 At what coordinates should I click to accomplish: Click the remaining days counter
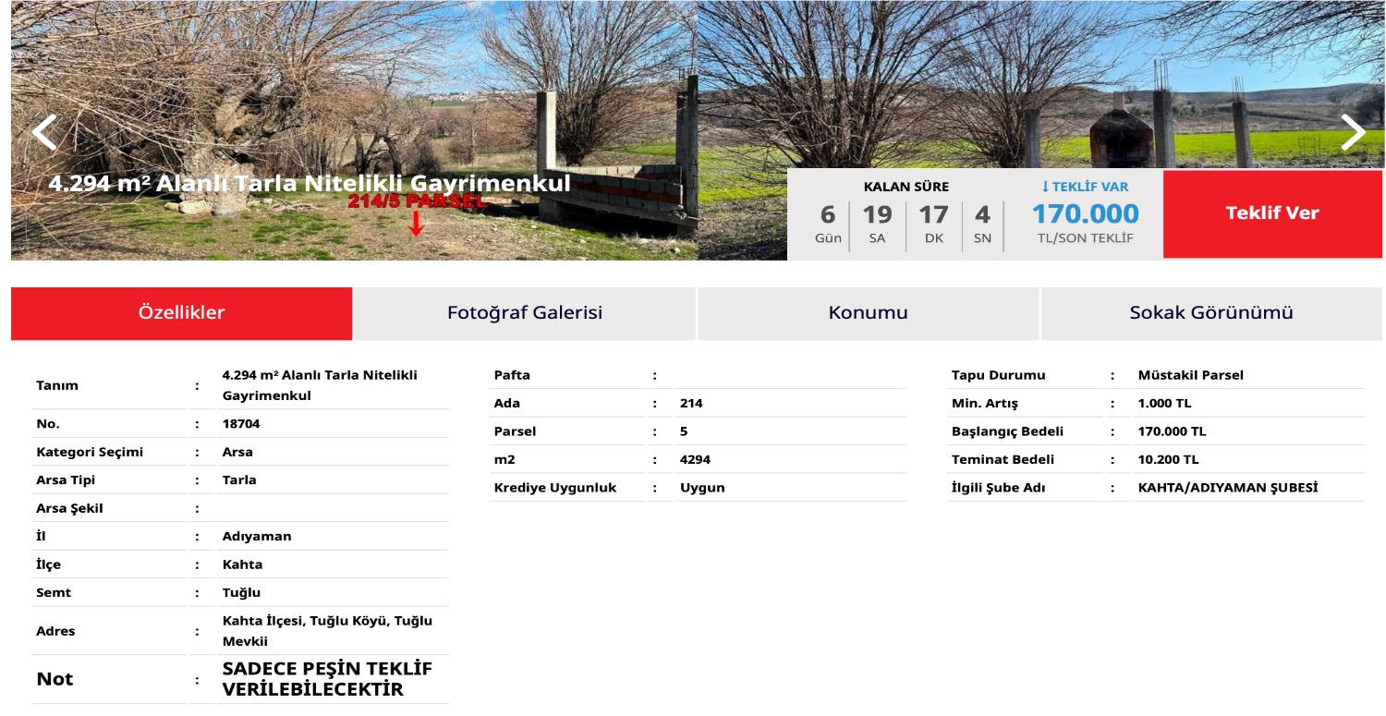[827, 222]
